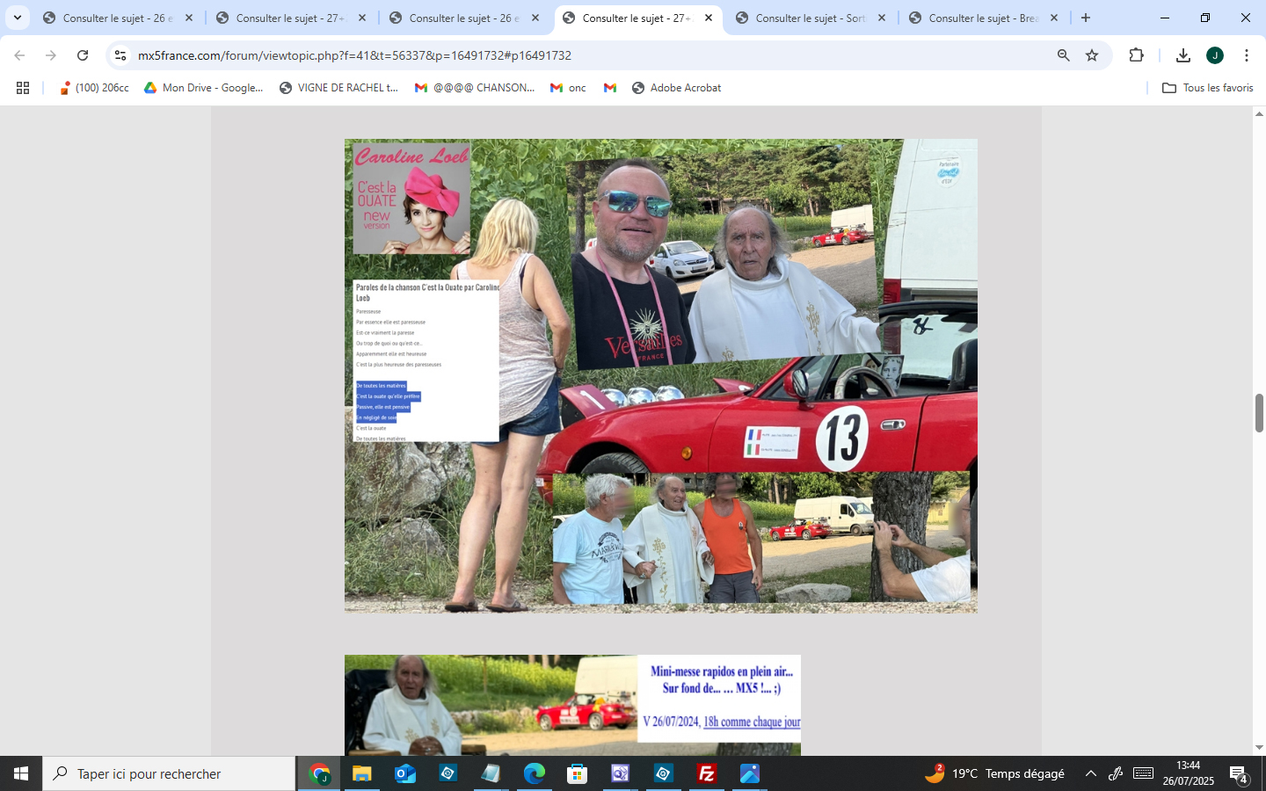1266x791 pixels.
Task: Open the Extensions puzzle icon
Action: click(1136, 55)
